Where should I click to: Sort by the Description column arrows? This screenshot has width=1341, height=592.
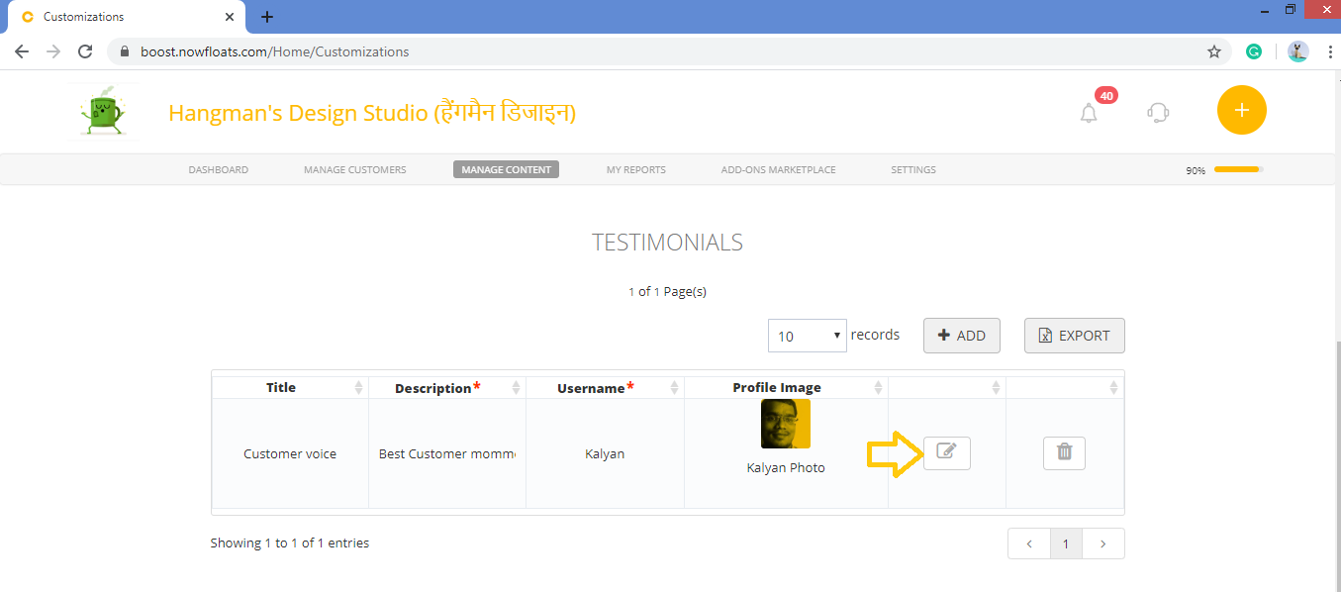pyautogui.click(x=516, y=388)
